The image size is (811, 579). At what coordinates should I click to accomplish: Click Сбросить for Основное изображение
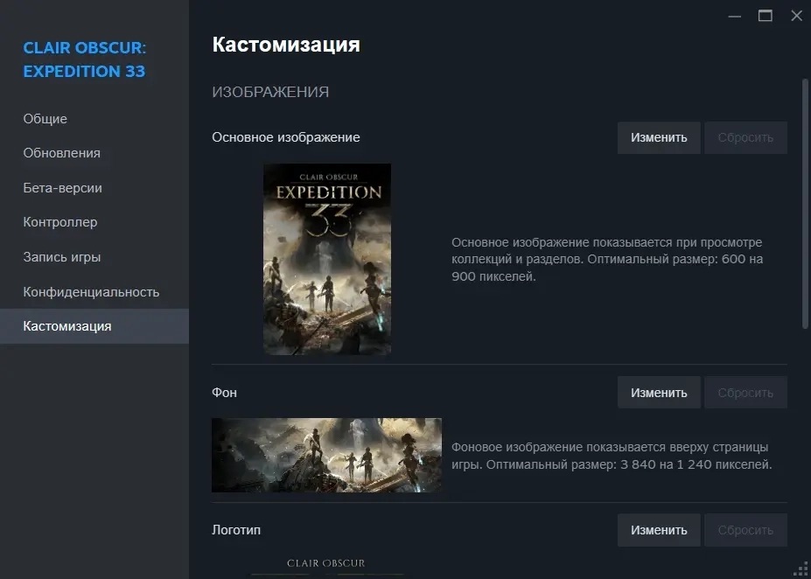745,137
